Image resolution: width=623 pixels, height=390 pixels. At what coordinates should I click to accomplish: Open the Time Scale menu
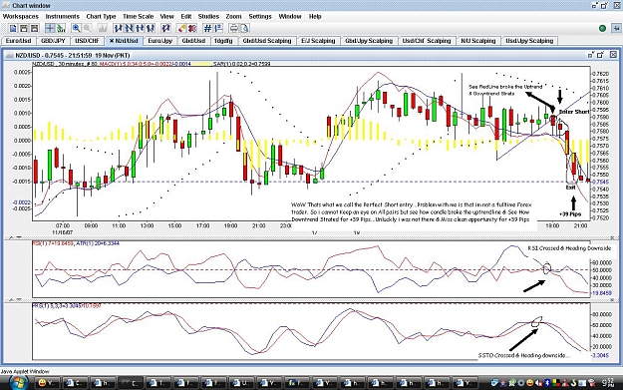(138, 16)
